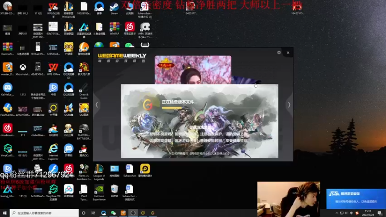Open WeGame settings gear icon
Image resolution: width=386 pixels, height=217 pixels.
(x=279, y=53)
